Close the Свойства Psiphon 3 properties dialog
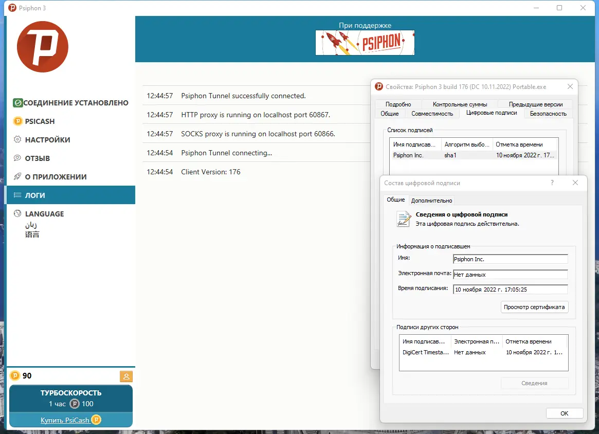 click(x=570, y=87)
